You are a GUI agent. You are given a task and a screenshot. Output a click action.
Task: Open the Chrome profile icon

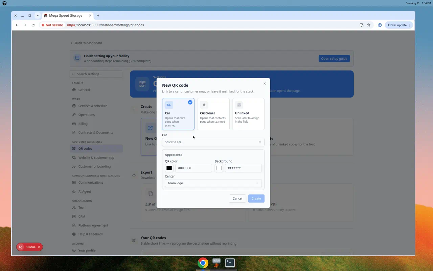click(x=380, y=25)
